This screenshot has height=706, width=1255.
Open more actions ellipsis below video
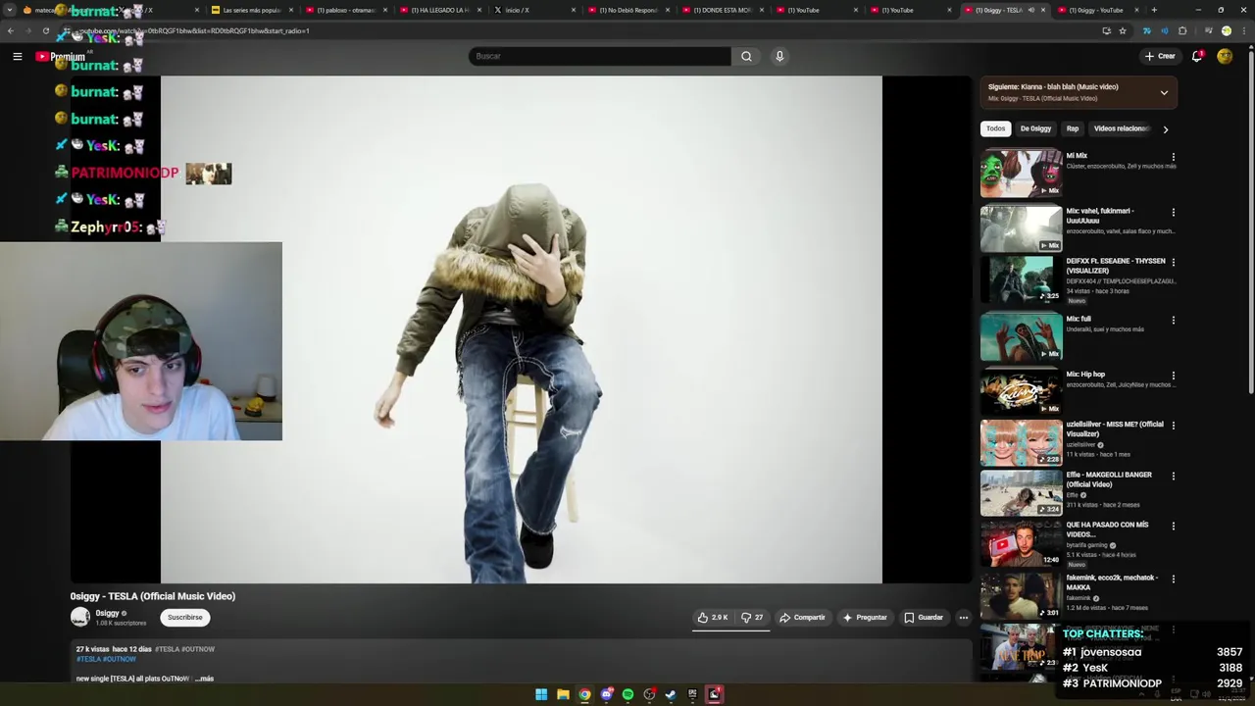[964, 618]
